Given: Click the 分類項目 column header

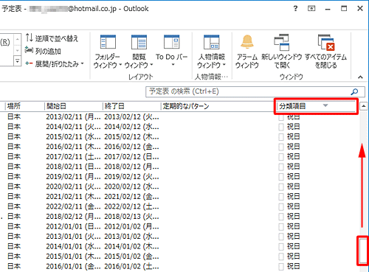Looking at the screenshot, I should [x=317, y=106].
